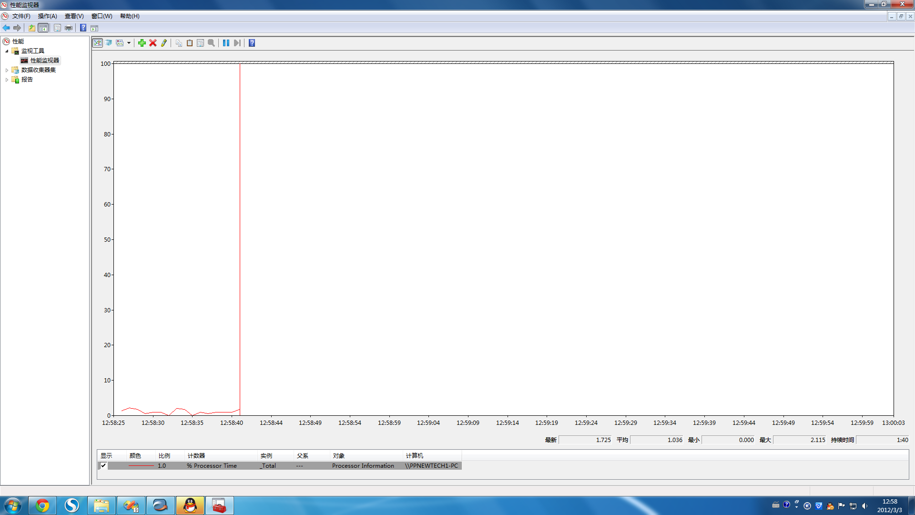This screenshot has width=915, height=515.
Task: Expand the 报告 tree node
Action: point(7,80)
